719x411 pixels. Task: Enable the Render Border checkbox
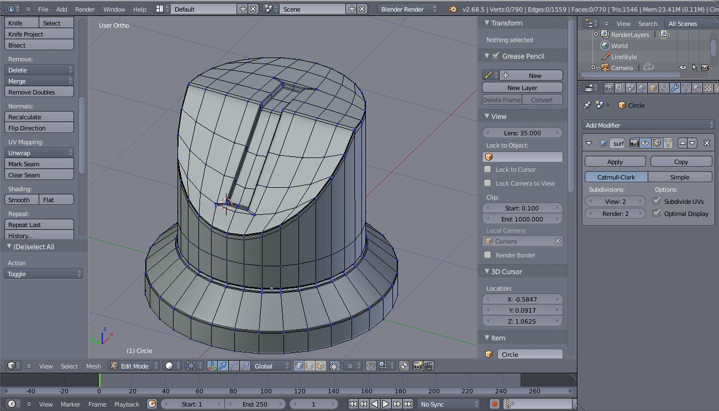pyautogui.click(x=487, y=255)
